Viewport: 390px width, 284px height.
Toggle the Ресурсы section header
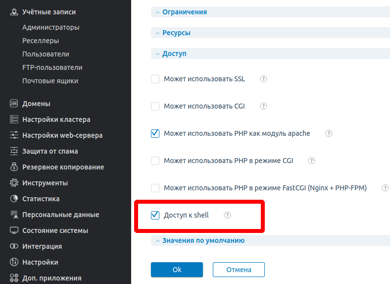(x=176, y=33)
